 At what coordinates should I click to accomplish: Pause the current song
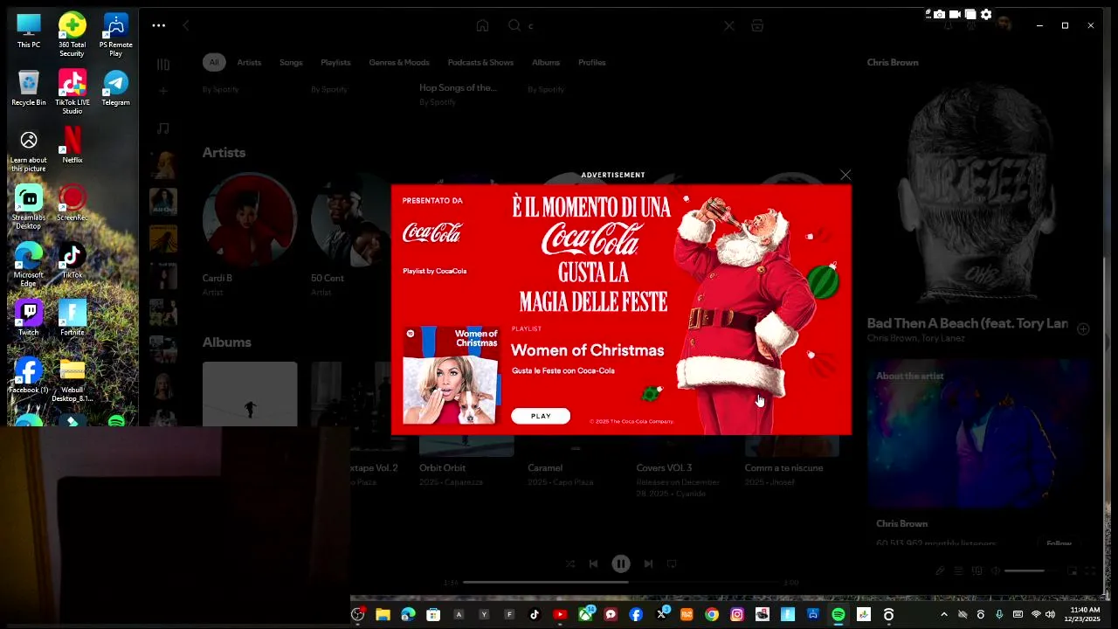pos(621,564)
